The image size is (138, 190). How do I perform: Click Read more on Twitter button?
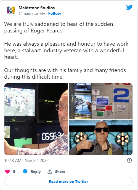tap(68, 181)
